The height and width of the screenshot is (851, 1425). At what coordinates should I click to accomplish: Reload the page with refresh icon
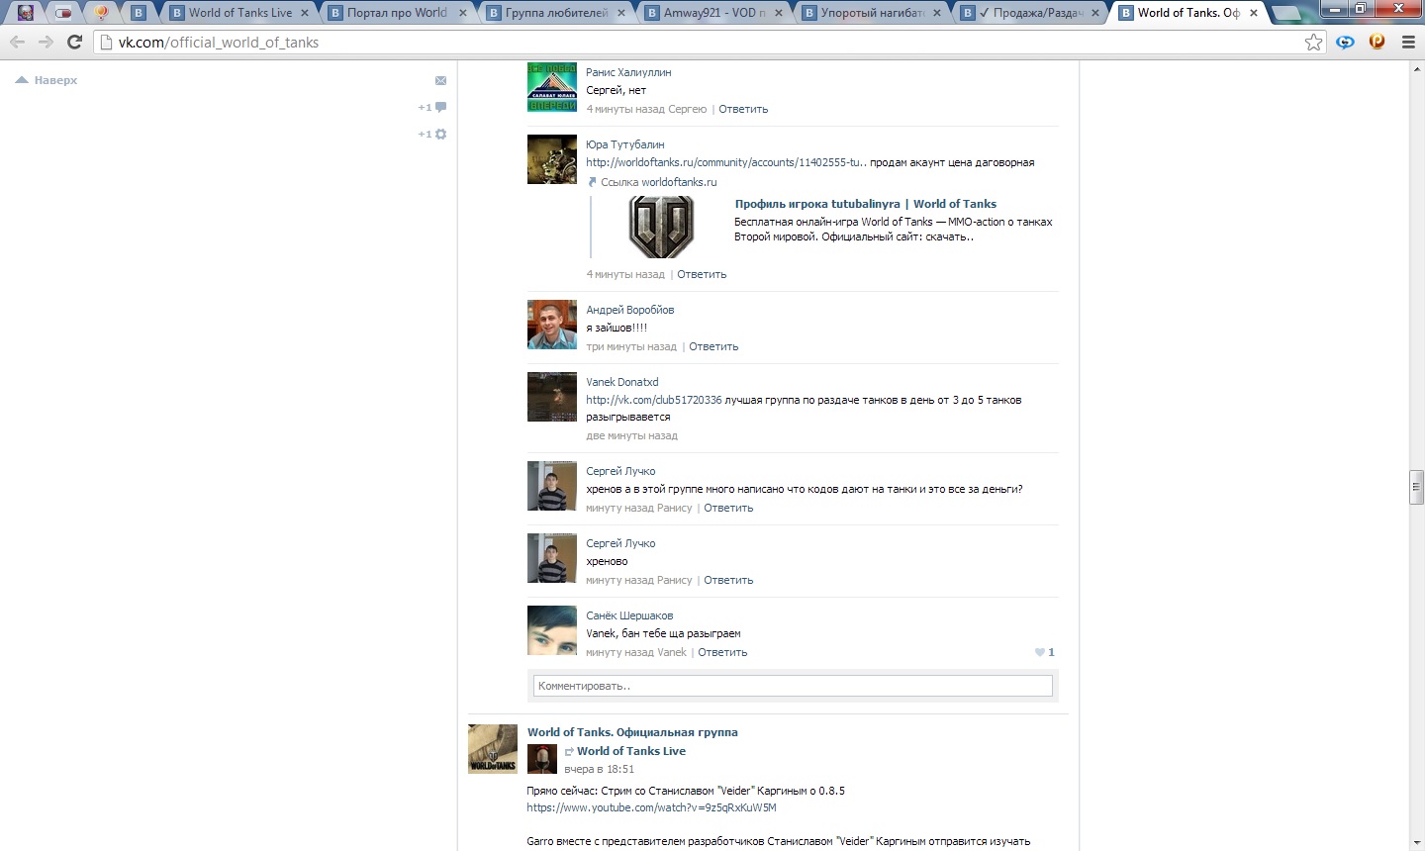coord(74,42)
